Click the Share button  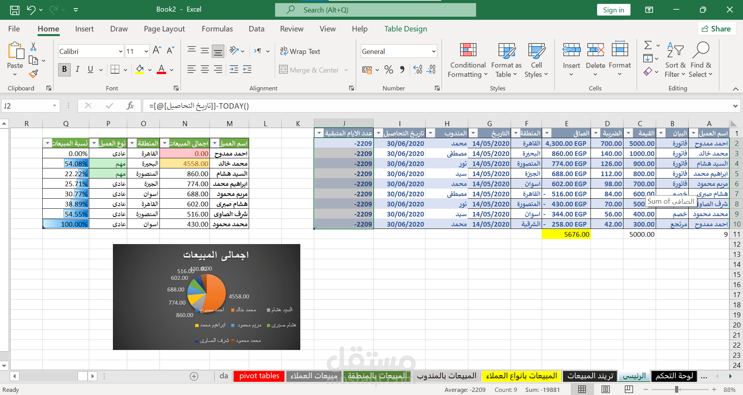tap(717, 29)
